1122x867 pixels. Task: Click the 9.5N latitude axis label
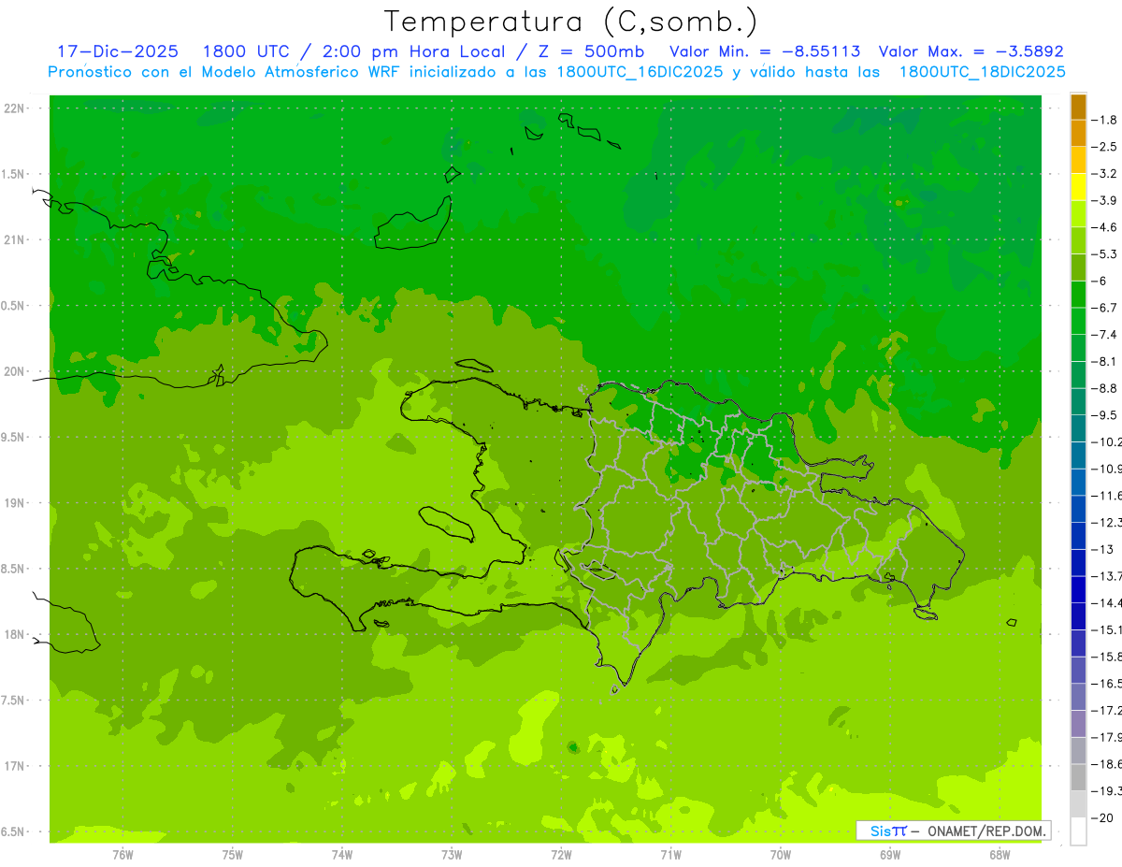point(13,438)
